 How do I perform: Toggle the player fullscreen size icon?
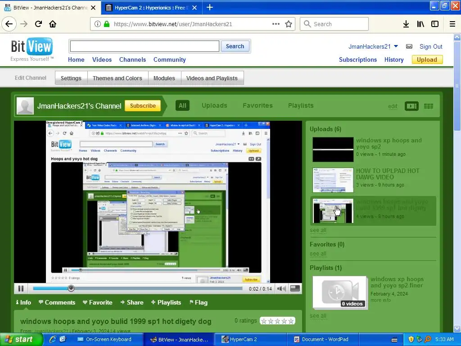pos(295,289)
